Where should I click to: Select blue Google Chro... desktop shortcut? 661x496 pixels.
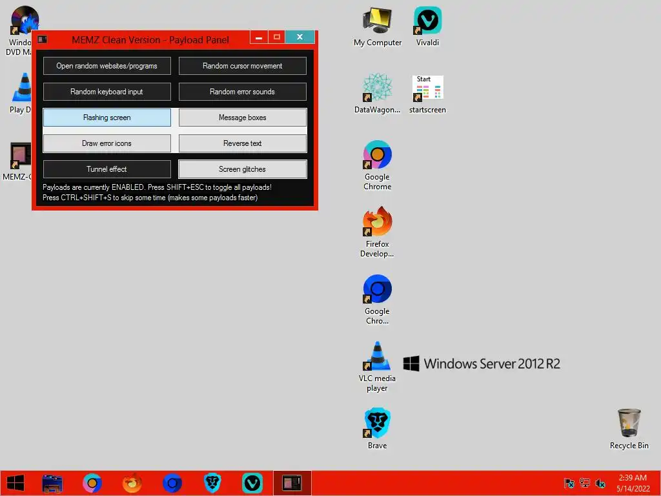377,300
